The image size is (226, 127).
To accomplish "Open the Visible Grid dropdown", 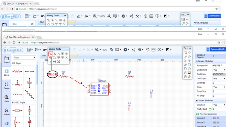I will click(219, 70).
